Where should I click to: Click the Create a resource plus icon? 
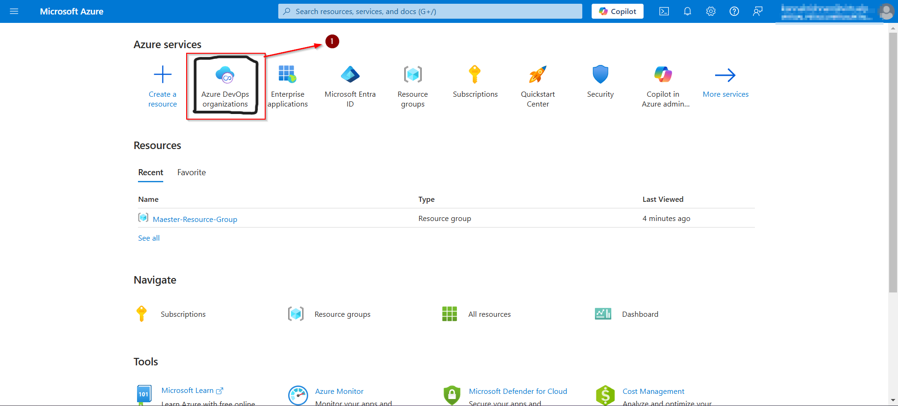[163, 74]
